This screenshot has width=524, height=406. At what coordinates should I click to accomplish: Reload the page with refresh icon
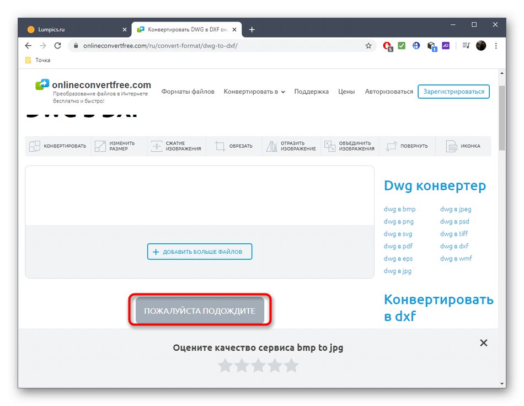tap(57, 45)
